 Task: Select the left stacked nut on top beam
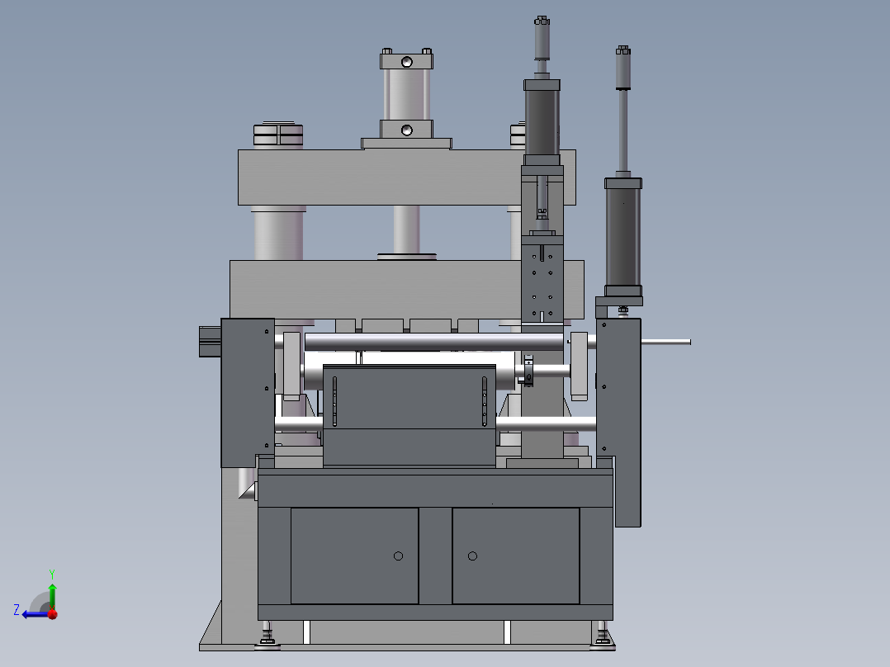(x=277, y=135)
